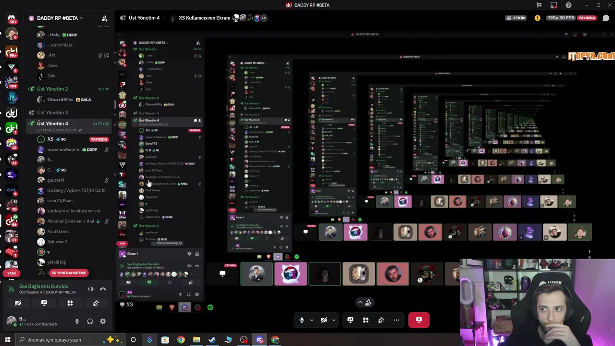Open the 720p 30 FPS stream quality indicator

[x=561, y=18]
